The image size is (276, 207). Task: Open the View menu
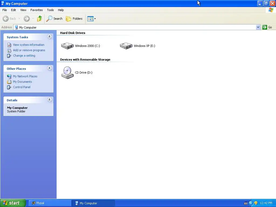(x=23, y=10)
